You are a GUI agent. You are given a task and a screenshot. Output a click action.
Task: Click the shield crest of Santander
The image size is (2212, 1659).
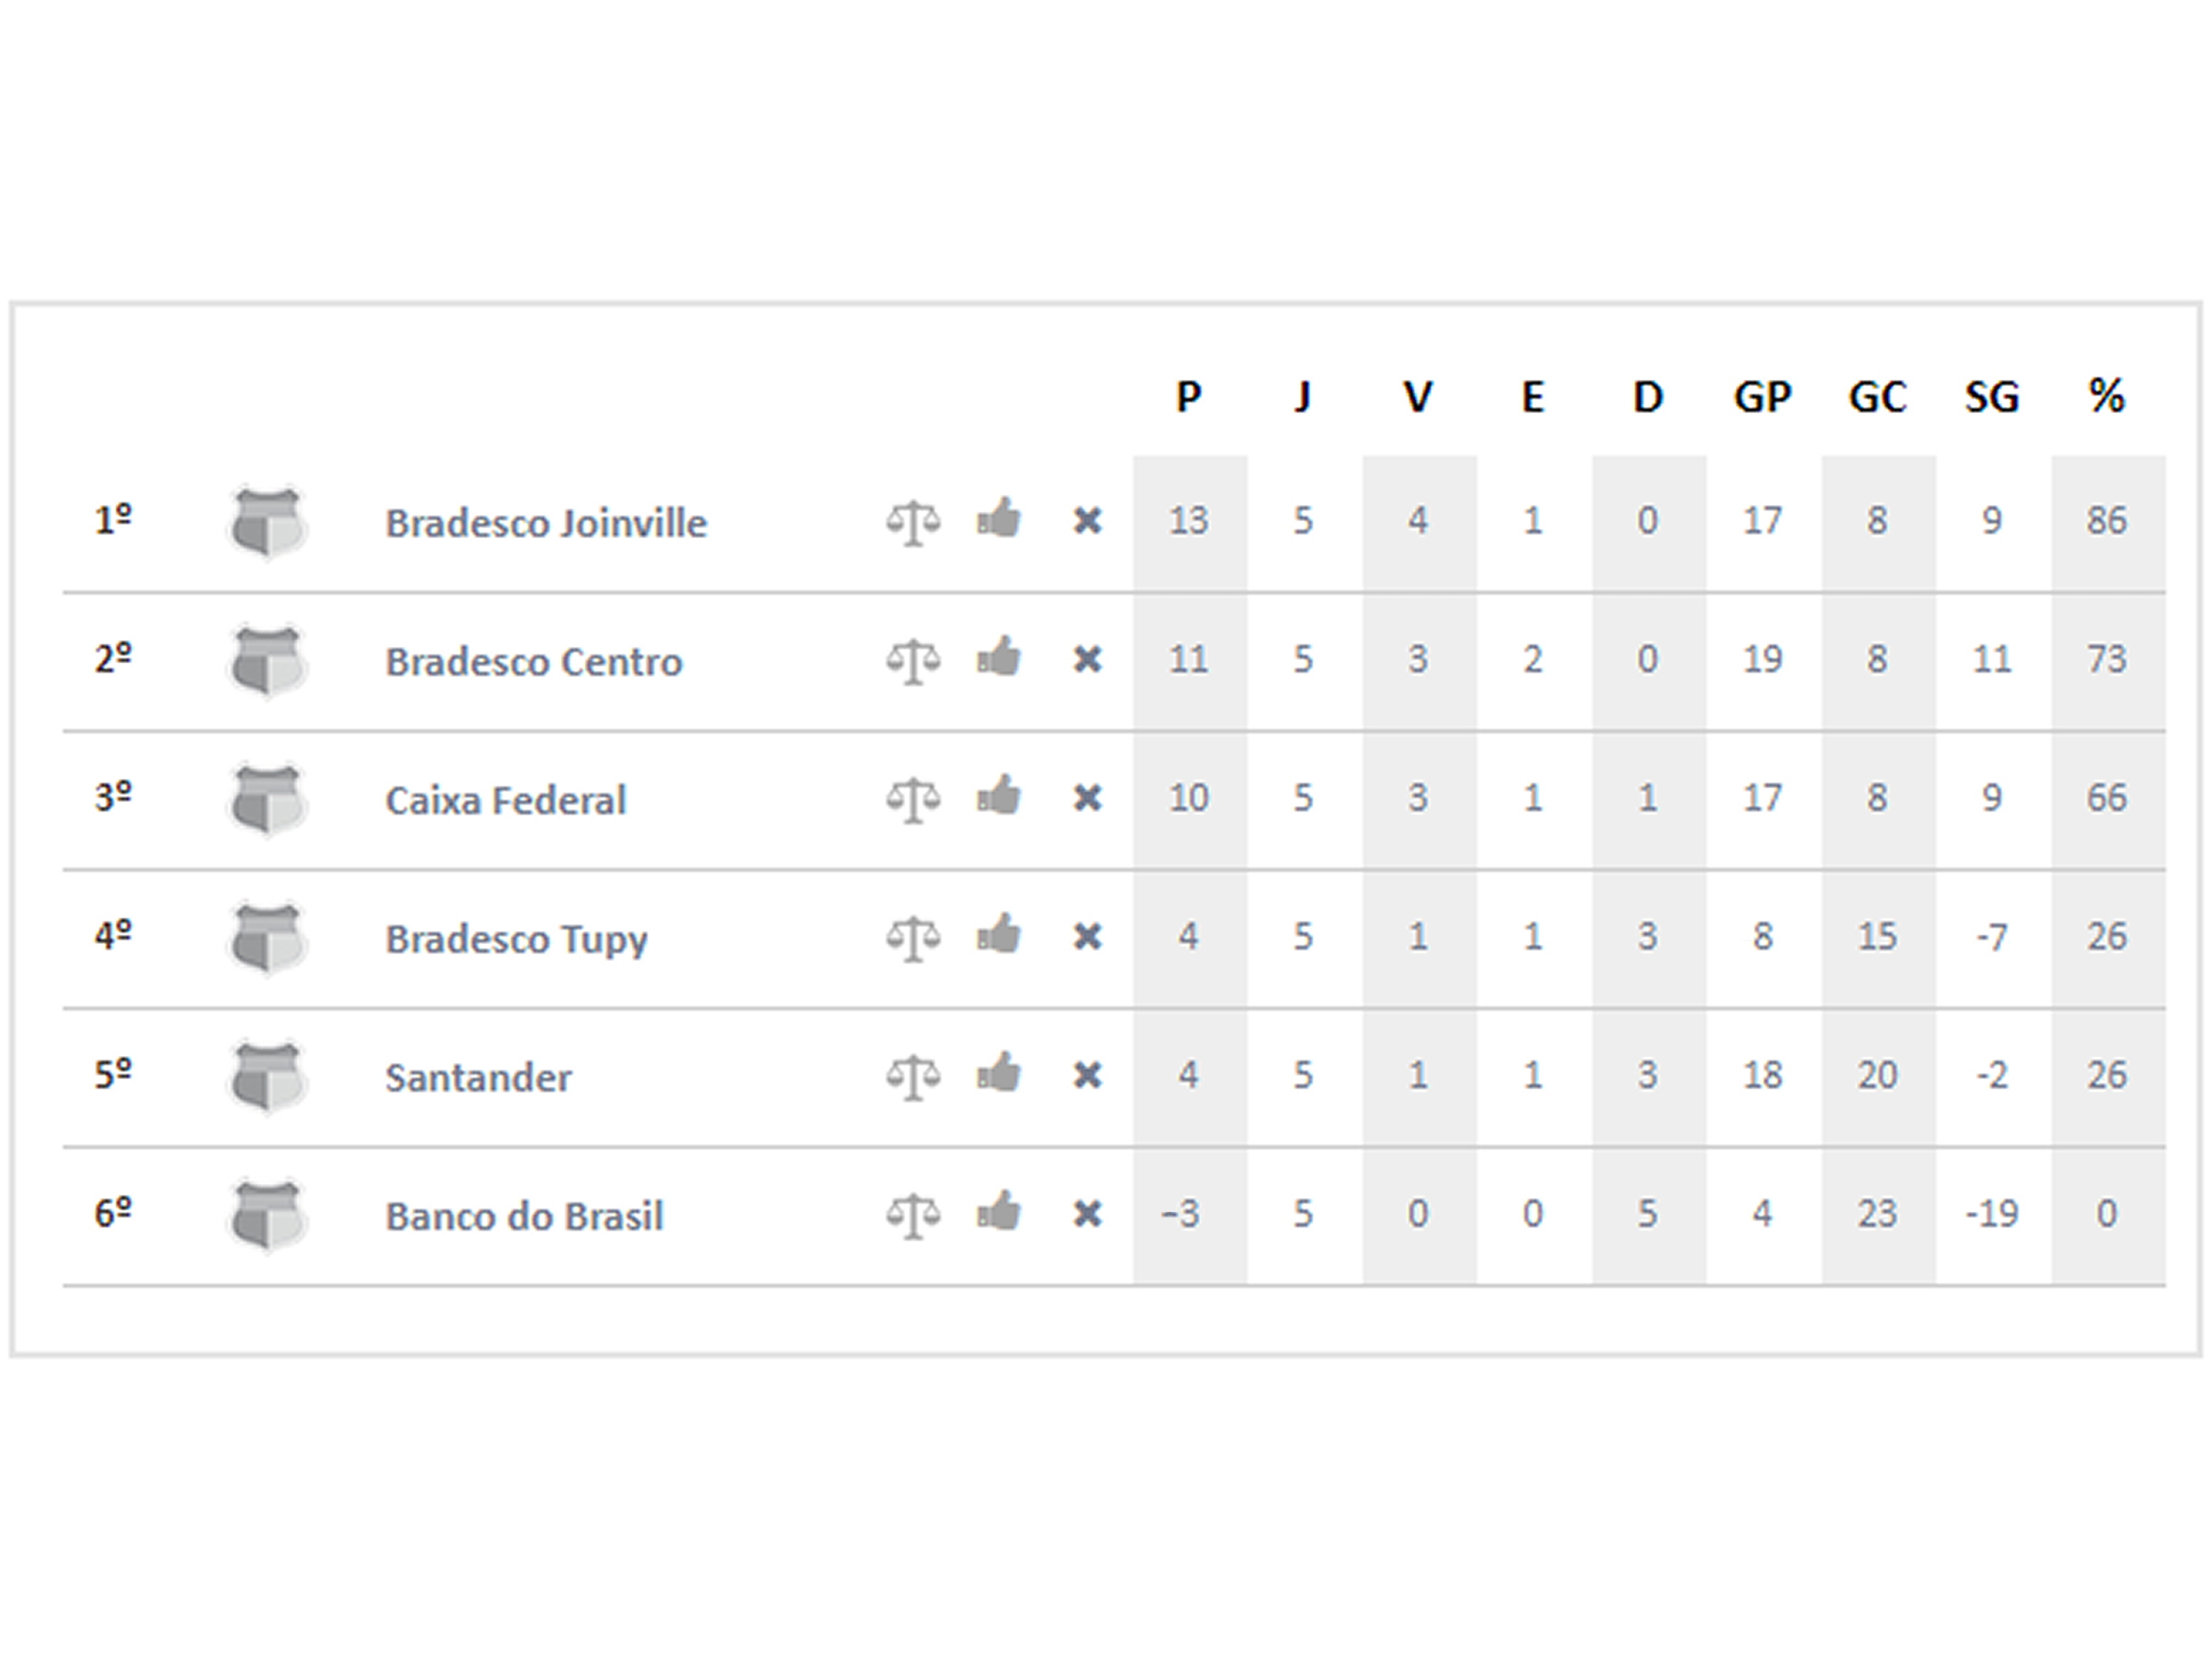tap(267, 1077)
